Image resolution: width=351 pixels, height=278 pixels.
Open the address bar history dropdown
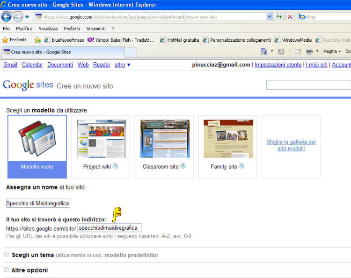[270, 17]
